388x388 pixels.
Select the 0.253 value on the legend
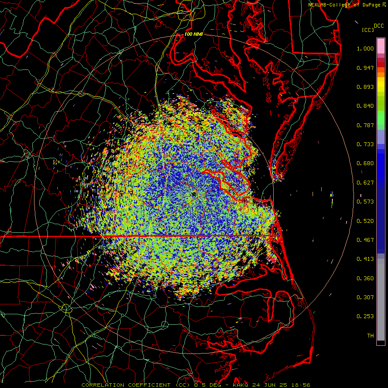(365, 316)
